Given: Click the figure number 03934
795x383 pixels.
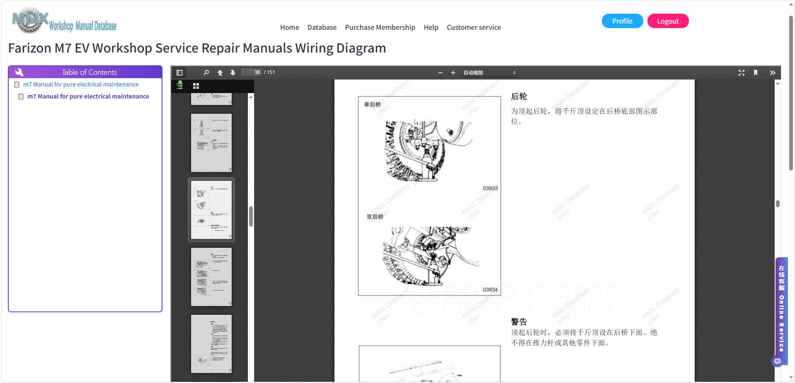Looking at the screenshot, I should pyautogui.click(x=490, y=290).
